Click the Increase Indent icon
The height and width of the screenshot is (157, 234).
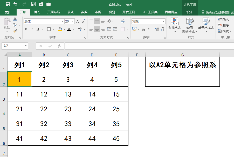115,29
